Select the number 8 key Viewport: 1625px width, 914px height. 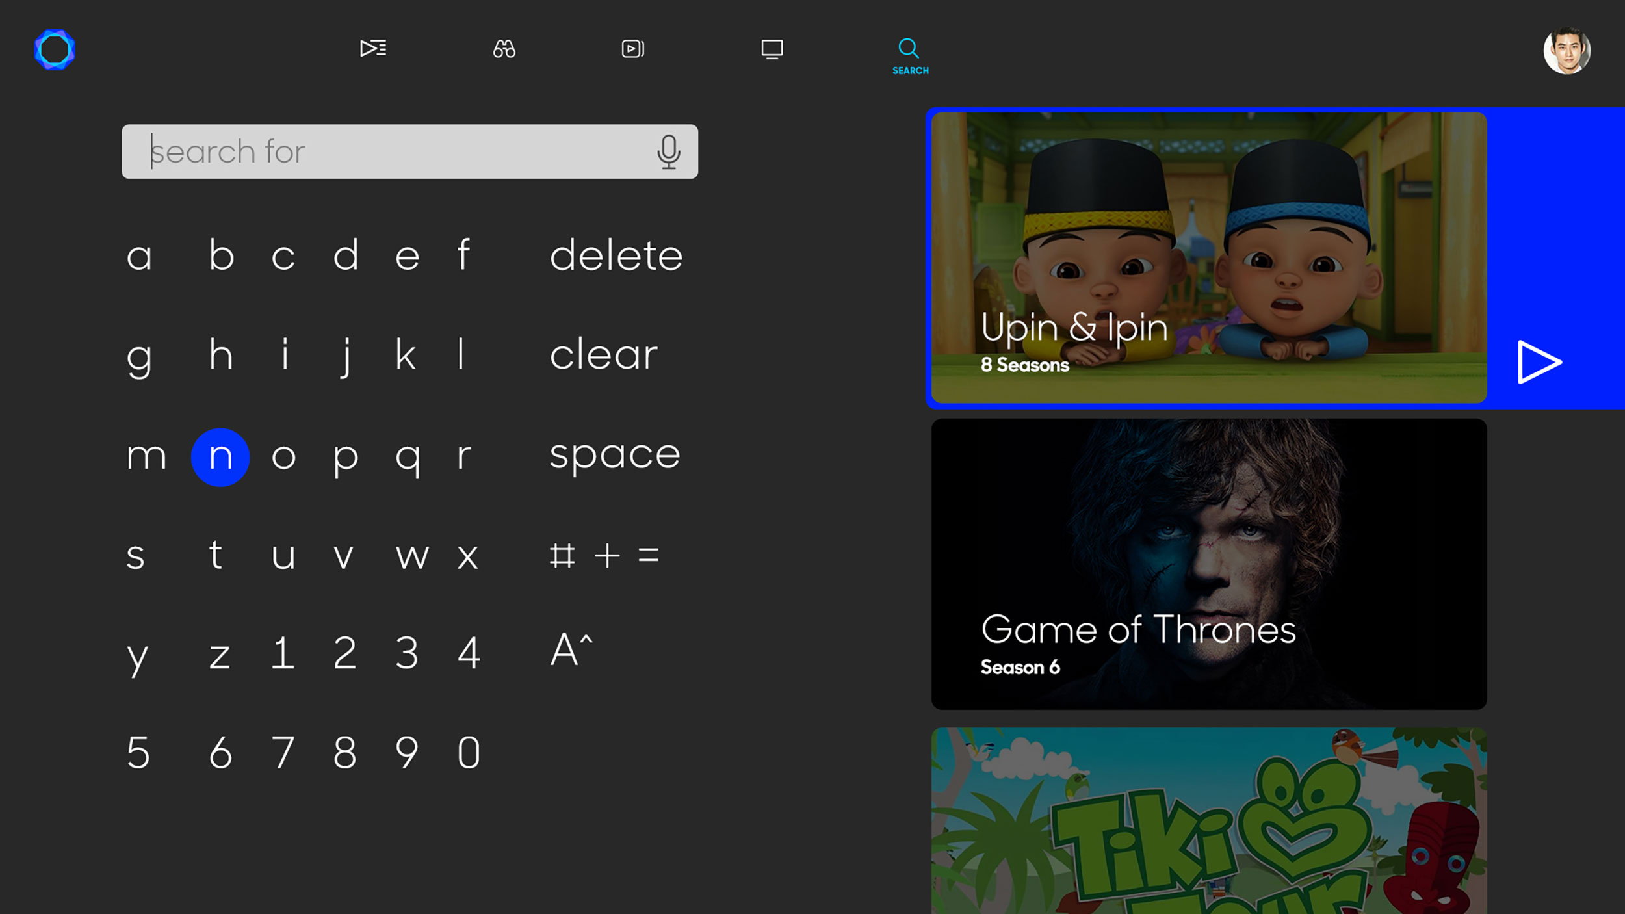[344, 753]
